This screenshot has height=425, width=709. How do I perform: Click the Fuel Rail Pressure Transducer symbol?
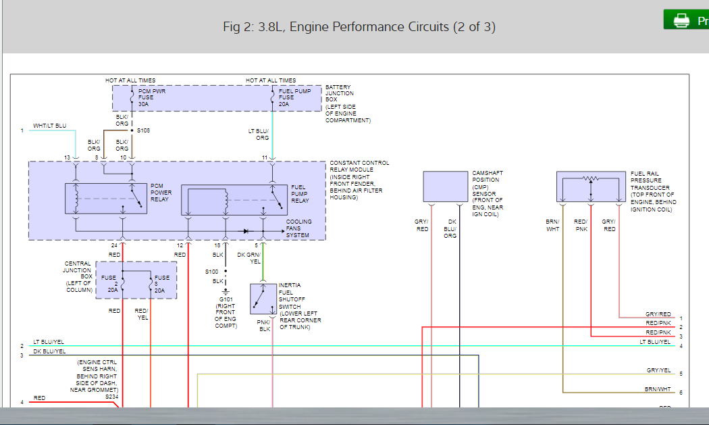point(591,186)
